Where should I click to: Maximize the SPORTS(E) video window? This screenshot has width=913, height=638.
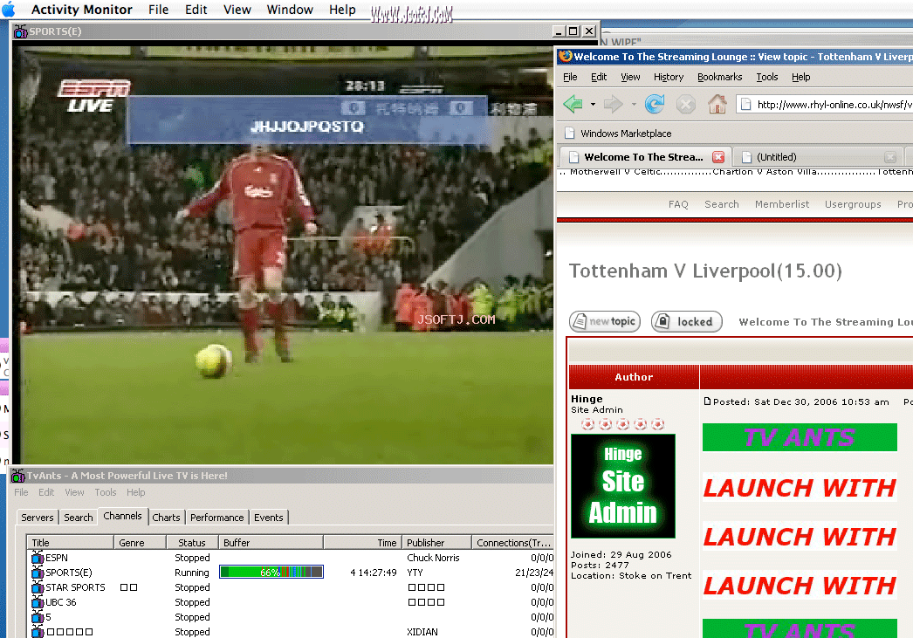pyautogui.click(x=573, y=31)
